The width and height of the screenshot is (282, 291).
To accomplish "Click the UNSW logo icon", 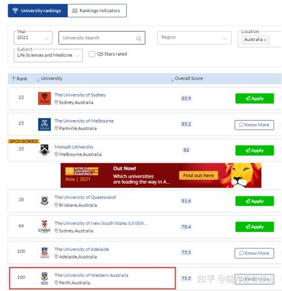I will [x=44, y=226].
